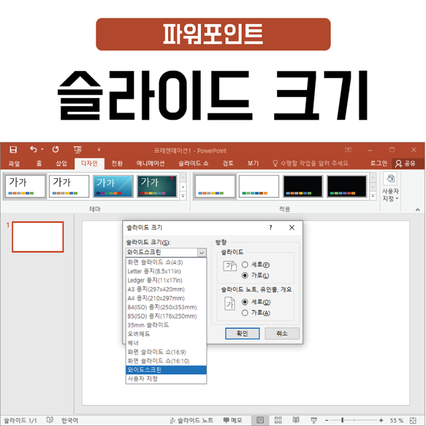
Task: Choose 화면 슬라이드 쇼(4:3) from list
Action: tap(166, 262)
